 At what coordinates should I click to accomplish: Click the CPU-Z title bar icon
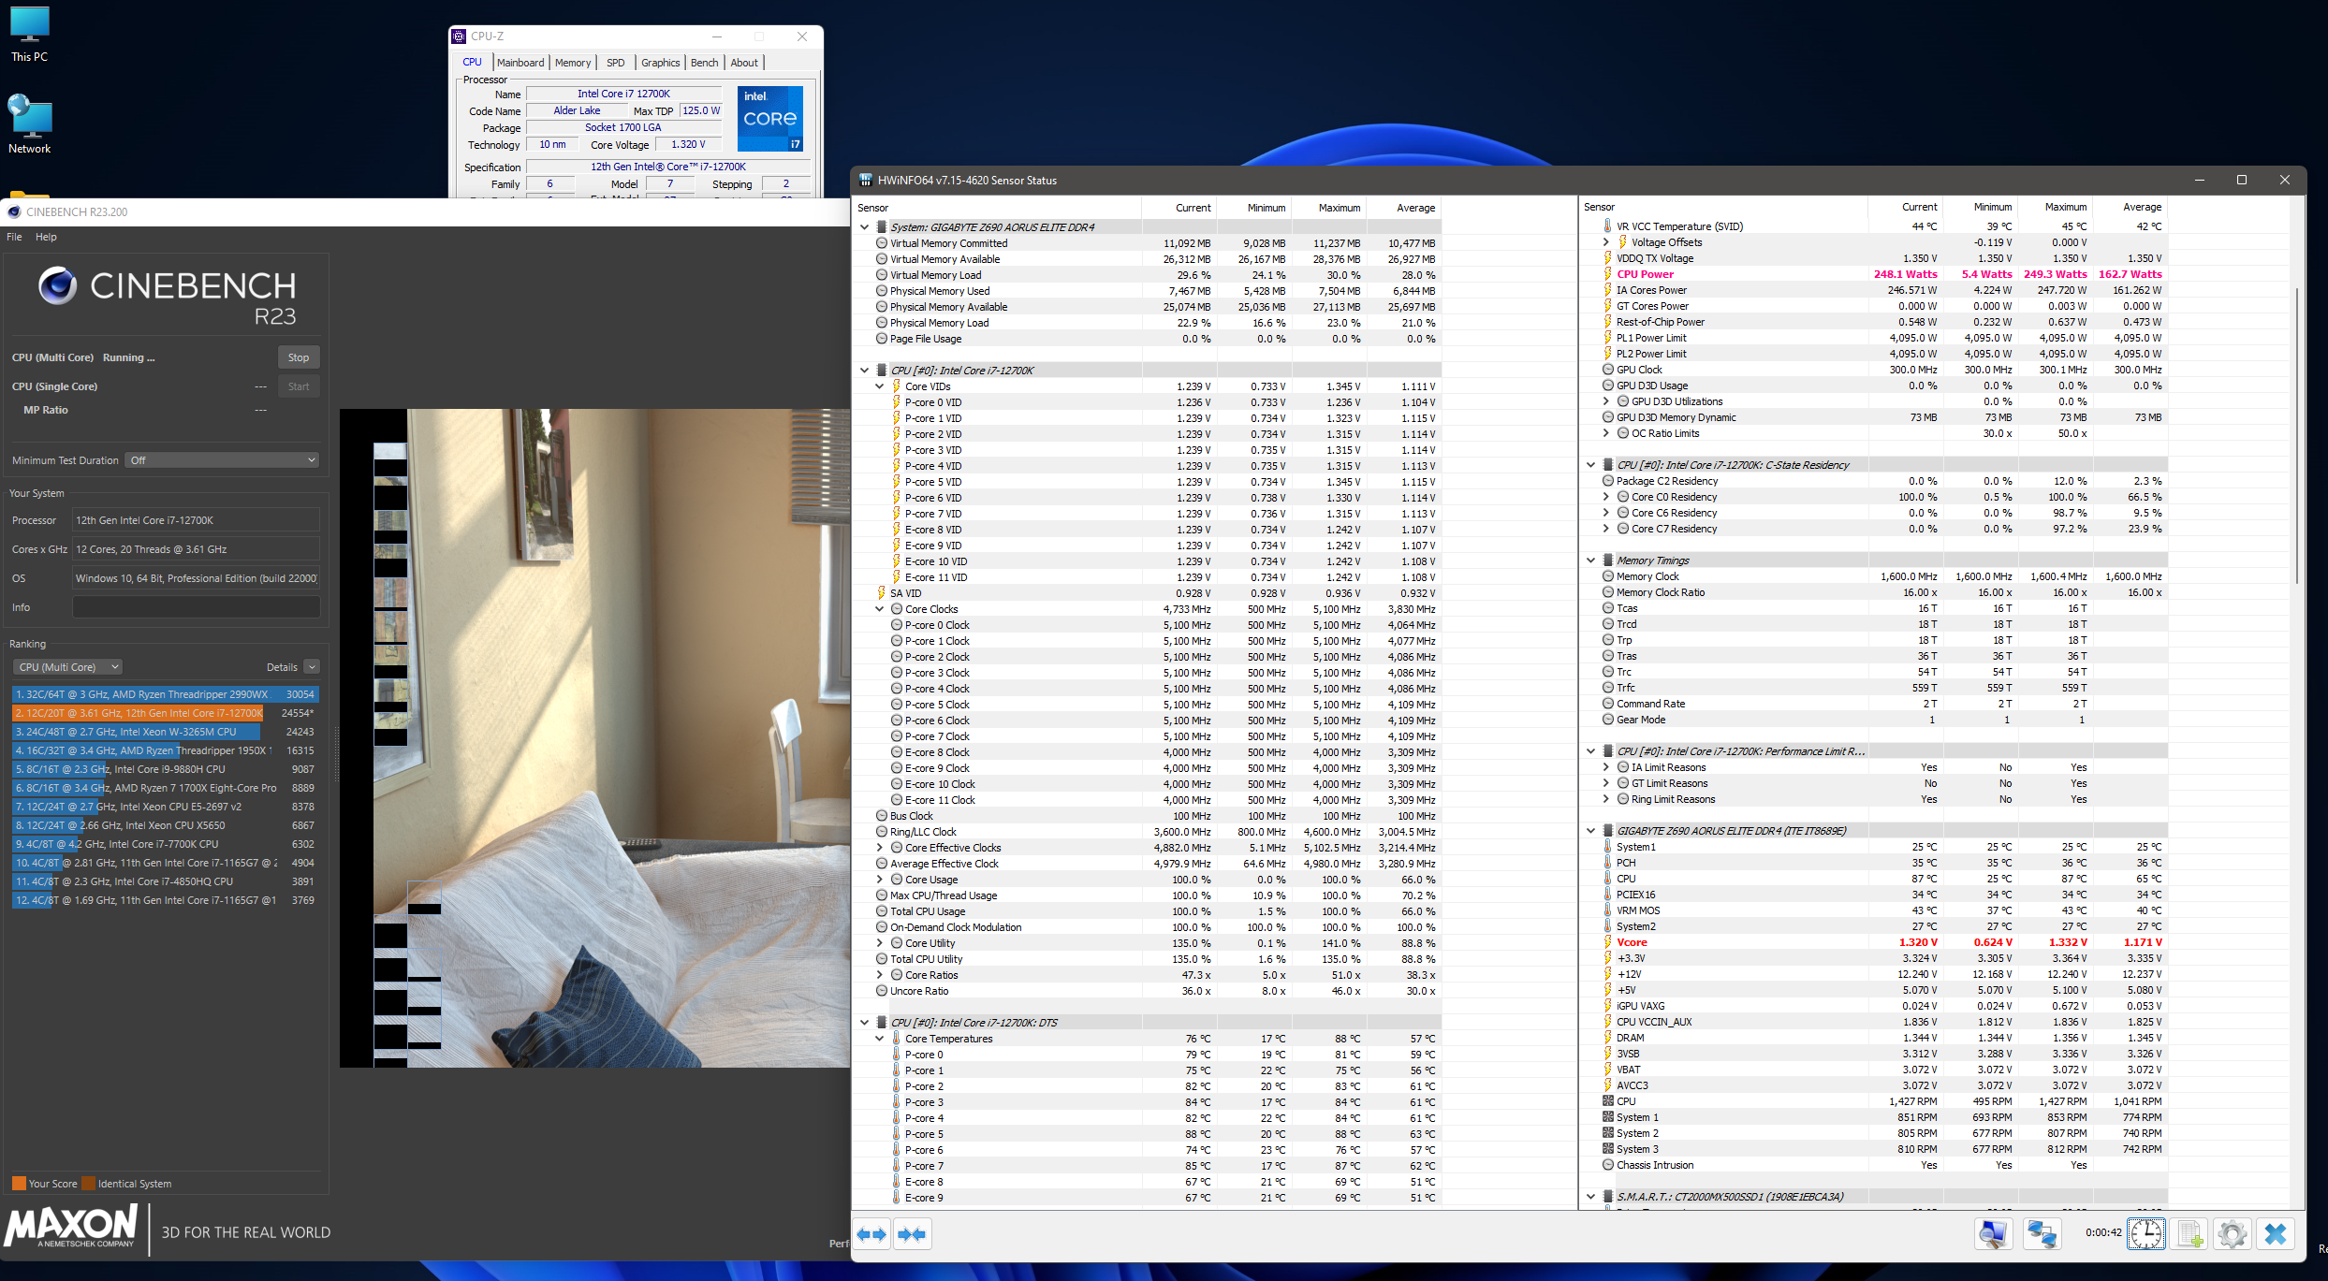(x=459, y=36)
